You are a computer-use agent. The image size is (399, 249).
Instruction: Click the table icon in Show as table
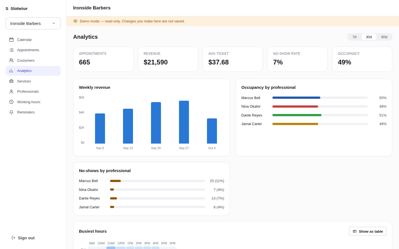pos(355,231)
